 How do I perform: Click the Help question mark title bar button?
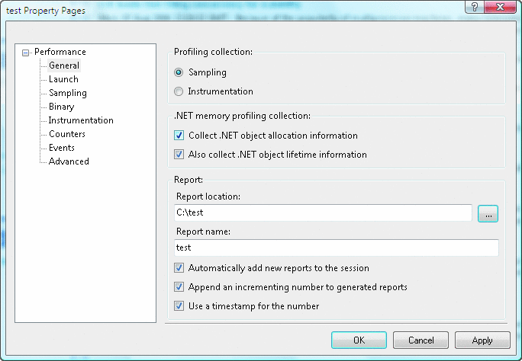coord(475,7)
